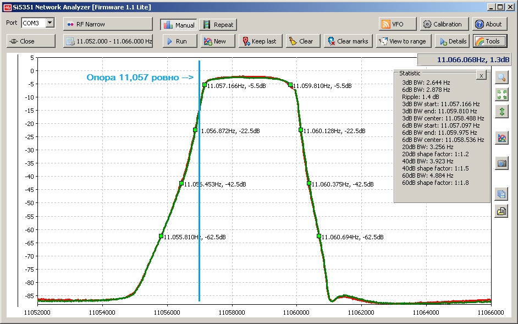
Task: Enable Repeat sweep mode
Action: (x=218, y=25)
